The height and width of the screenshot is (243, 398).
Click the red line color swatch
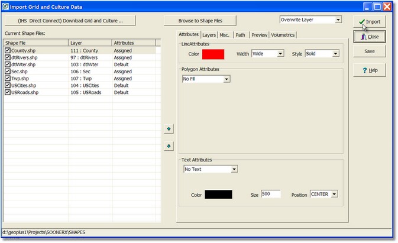tap(213, 54)
